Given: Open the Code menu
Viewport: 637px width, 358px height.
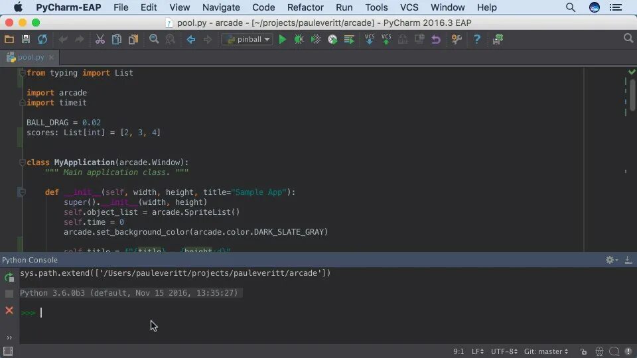Looking at the screenshot, I should [263, 7].
